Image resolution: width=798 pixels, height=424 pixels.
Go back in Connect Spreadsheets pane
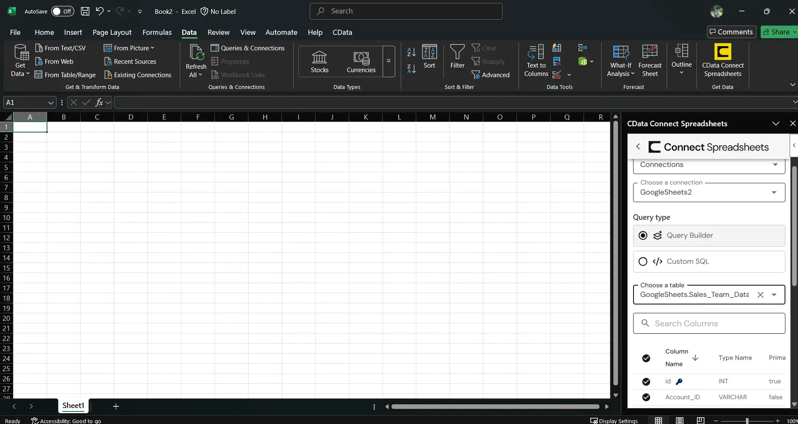(x=638, y=147)
